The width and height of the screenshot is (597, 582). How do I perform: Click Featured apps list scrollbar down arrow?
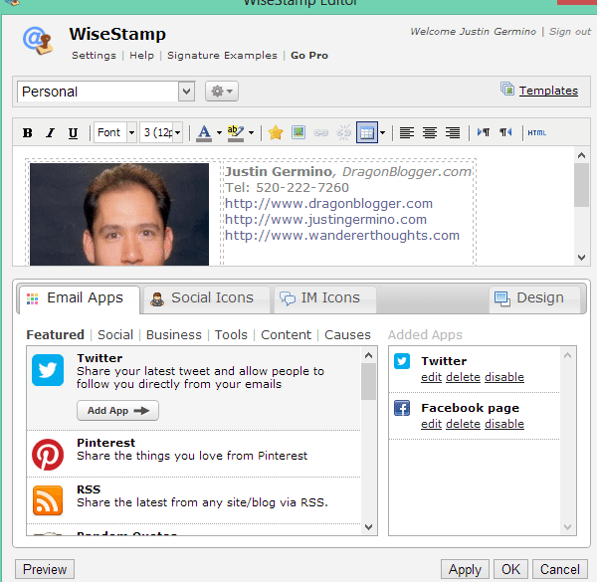click(368, 527)
